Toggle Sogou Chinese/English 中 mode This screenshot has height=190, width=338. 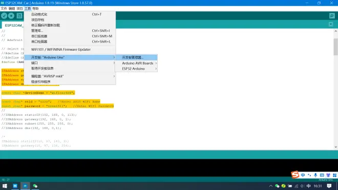(303, 175)
